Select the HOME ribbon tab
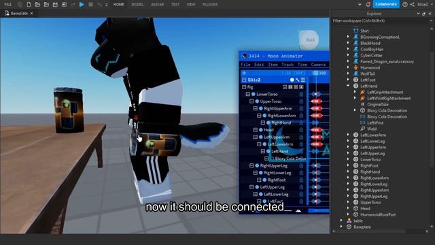This screenshot has width=435, height=245. (x=119, y=5)
